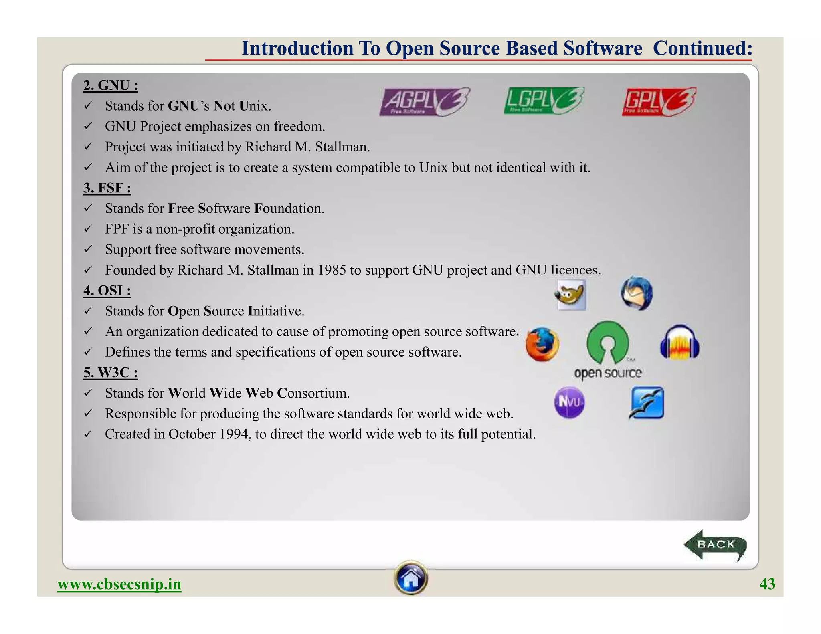Select the '2. GNU :' heading
821x634 pixels.
111,85
